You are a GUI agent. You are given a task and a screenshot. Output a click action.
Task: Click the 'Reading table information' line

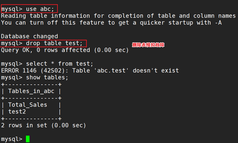(118, 16)
